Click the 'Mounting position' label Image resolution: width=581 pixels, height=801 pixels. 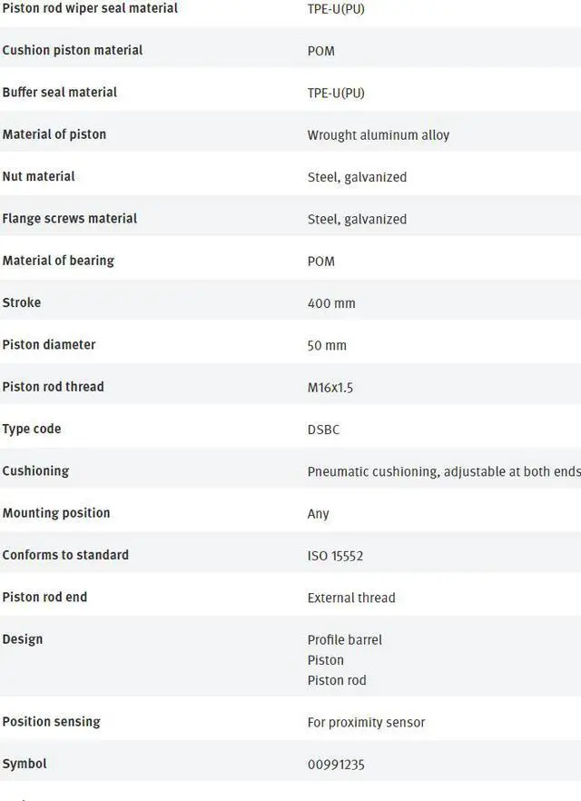(x=56, y=513)
